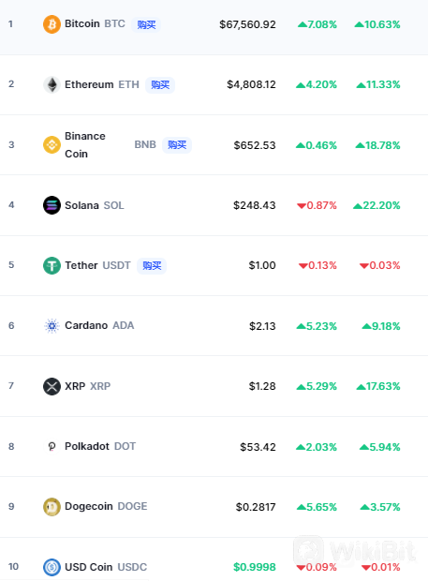Click the XRP ticker symbol text

click(100, 386)
